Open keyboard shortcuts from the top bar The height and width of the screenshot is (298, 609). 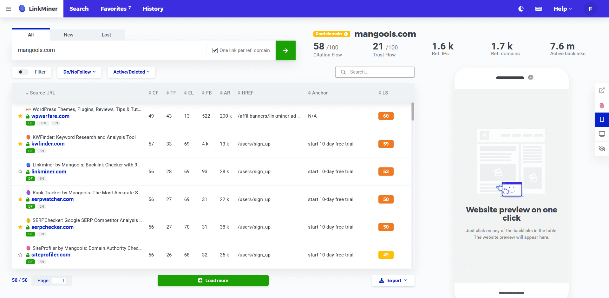538,9
